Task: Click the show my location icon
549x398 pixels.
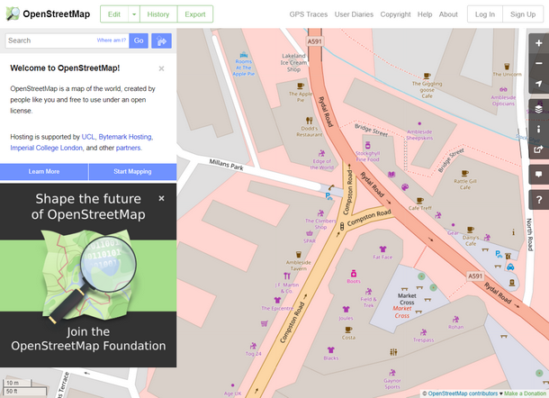Action: [538, 84]
